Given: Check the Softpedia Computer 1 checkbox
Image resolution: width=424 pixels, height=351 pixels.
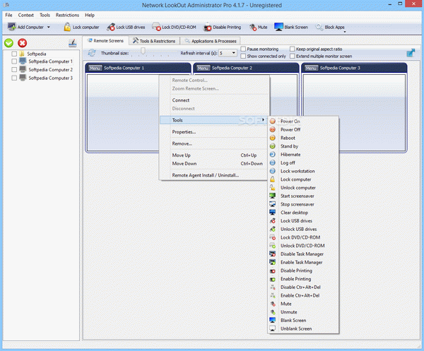Looking at the screenshot, I should pos(14,61).
